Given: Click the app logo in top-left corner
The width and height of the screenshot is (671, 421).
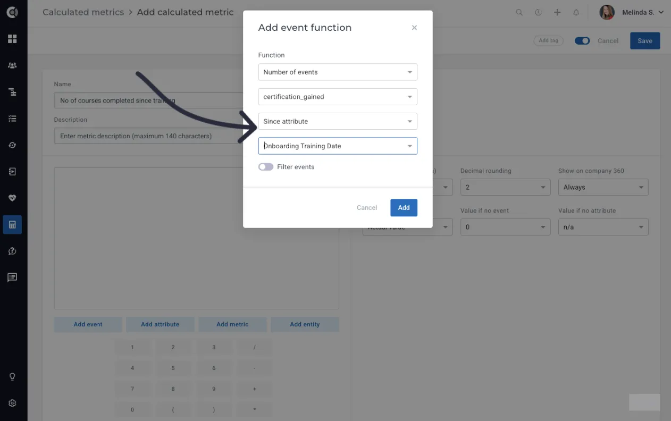Looking at the screenshot, I should point(12,12).
